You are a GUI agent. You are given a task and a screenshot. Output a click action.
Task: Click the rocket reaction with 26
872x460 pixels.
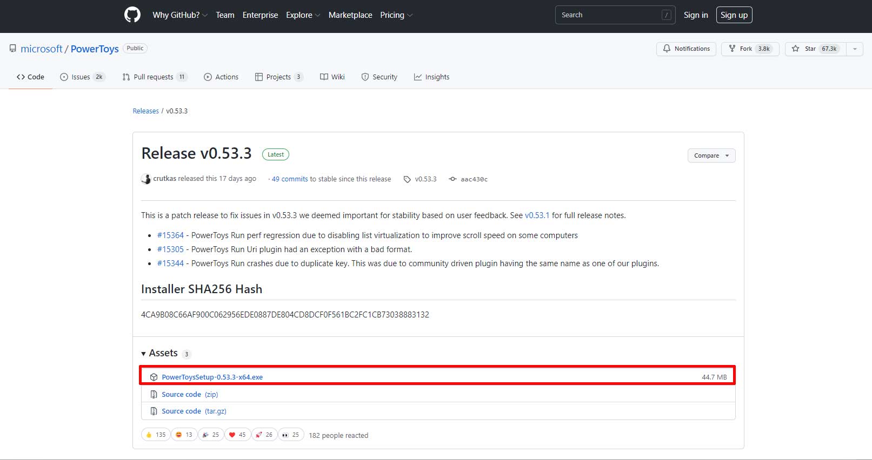click(x=264, y=435)
